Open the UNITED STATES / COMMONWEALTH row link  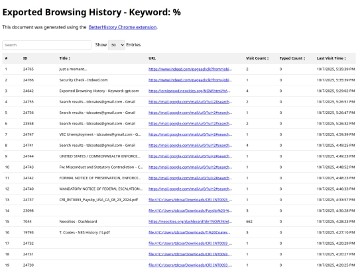(190, 156)
